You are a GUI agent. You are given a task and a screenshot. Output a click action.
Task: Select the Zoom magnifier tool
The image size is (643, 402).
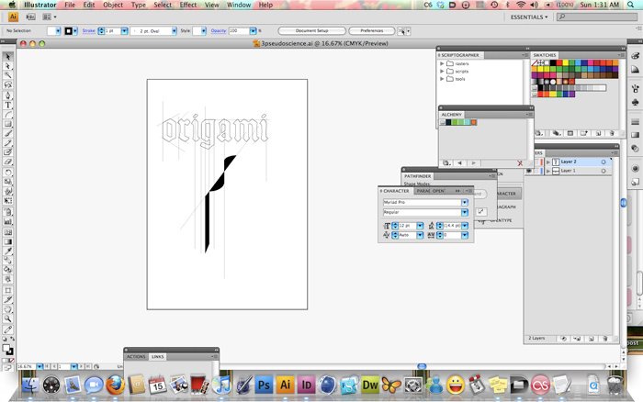[x=7, y=318]
